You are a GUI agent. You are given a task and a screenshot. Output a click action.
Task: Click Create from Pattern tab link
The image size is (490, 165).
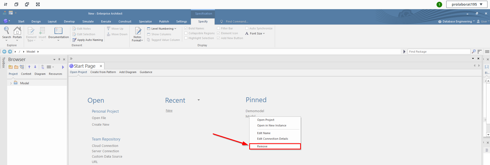point(103,72)
